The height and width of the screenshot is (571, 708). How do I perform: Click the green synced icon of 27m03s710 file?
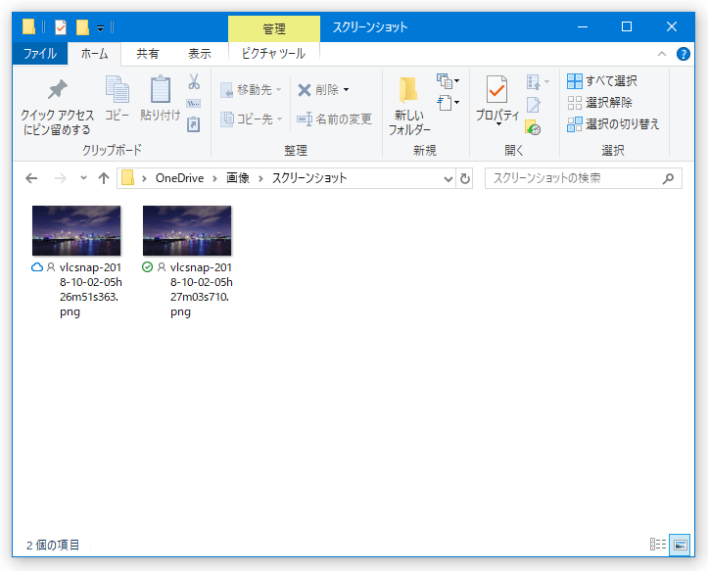click(147, 267)
